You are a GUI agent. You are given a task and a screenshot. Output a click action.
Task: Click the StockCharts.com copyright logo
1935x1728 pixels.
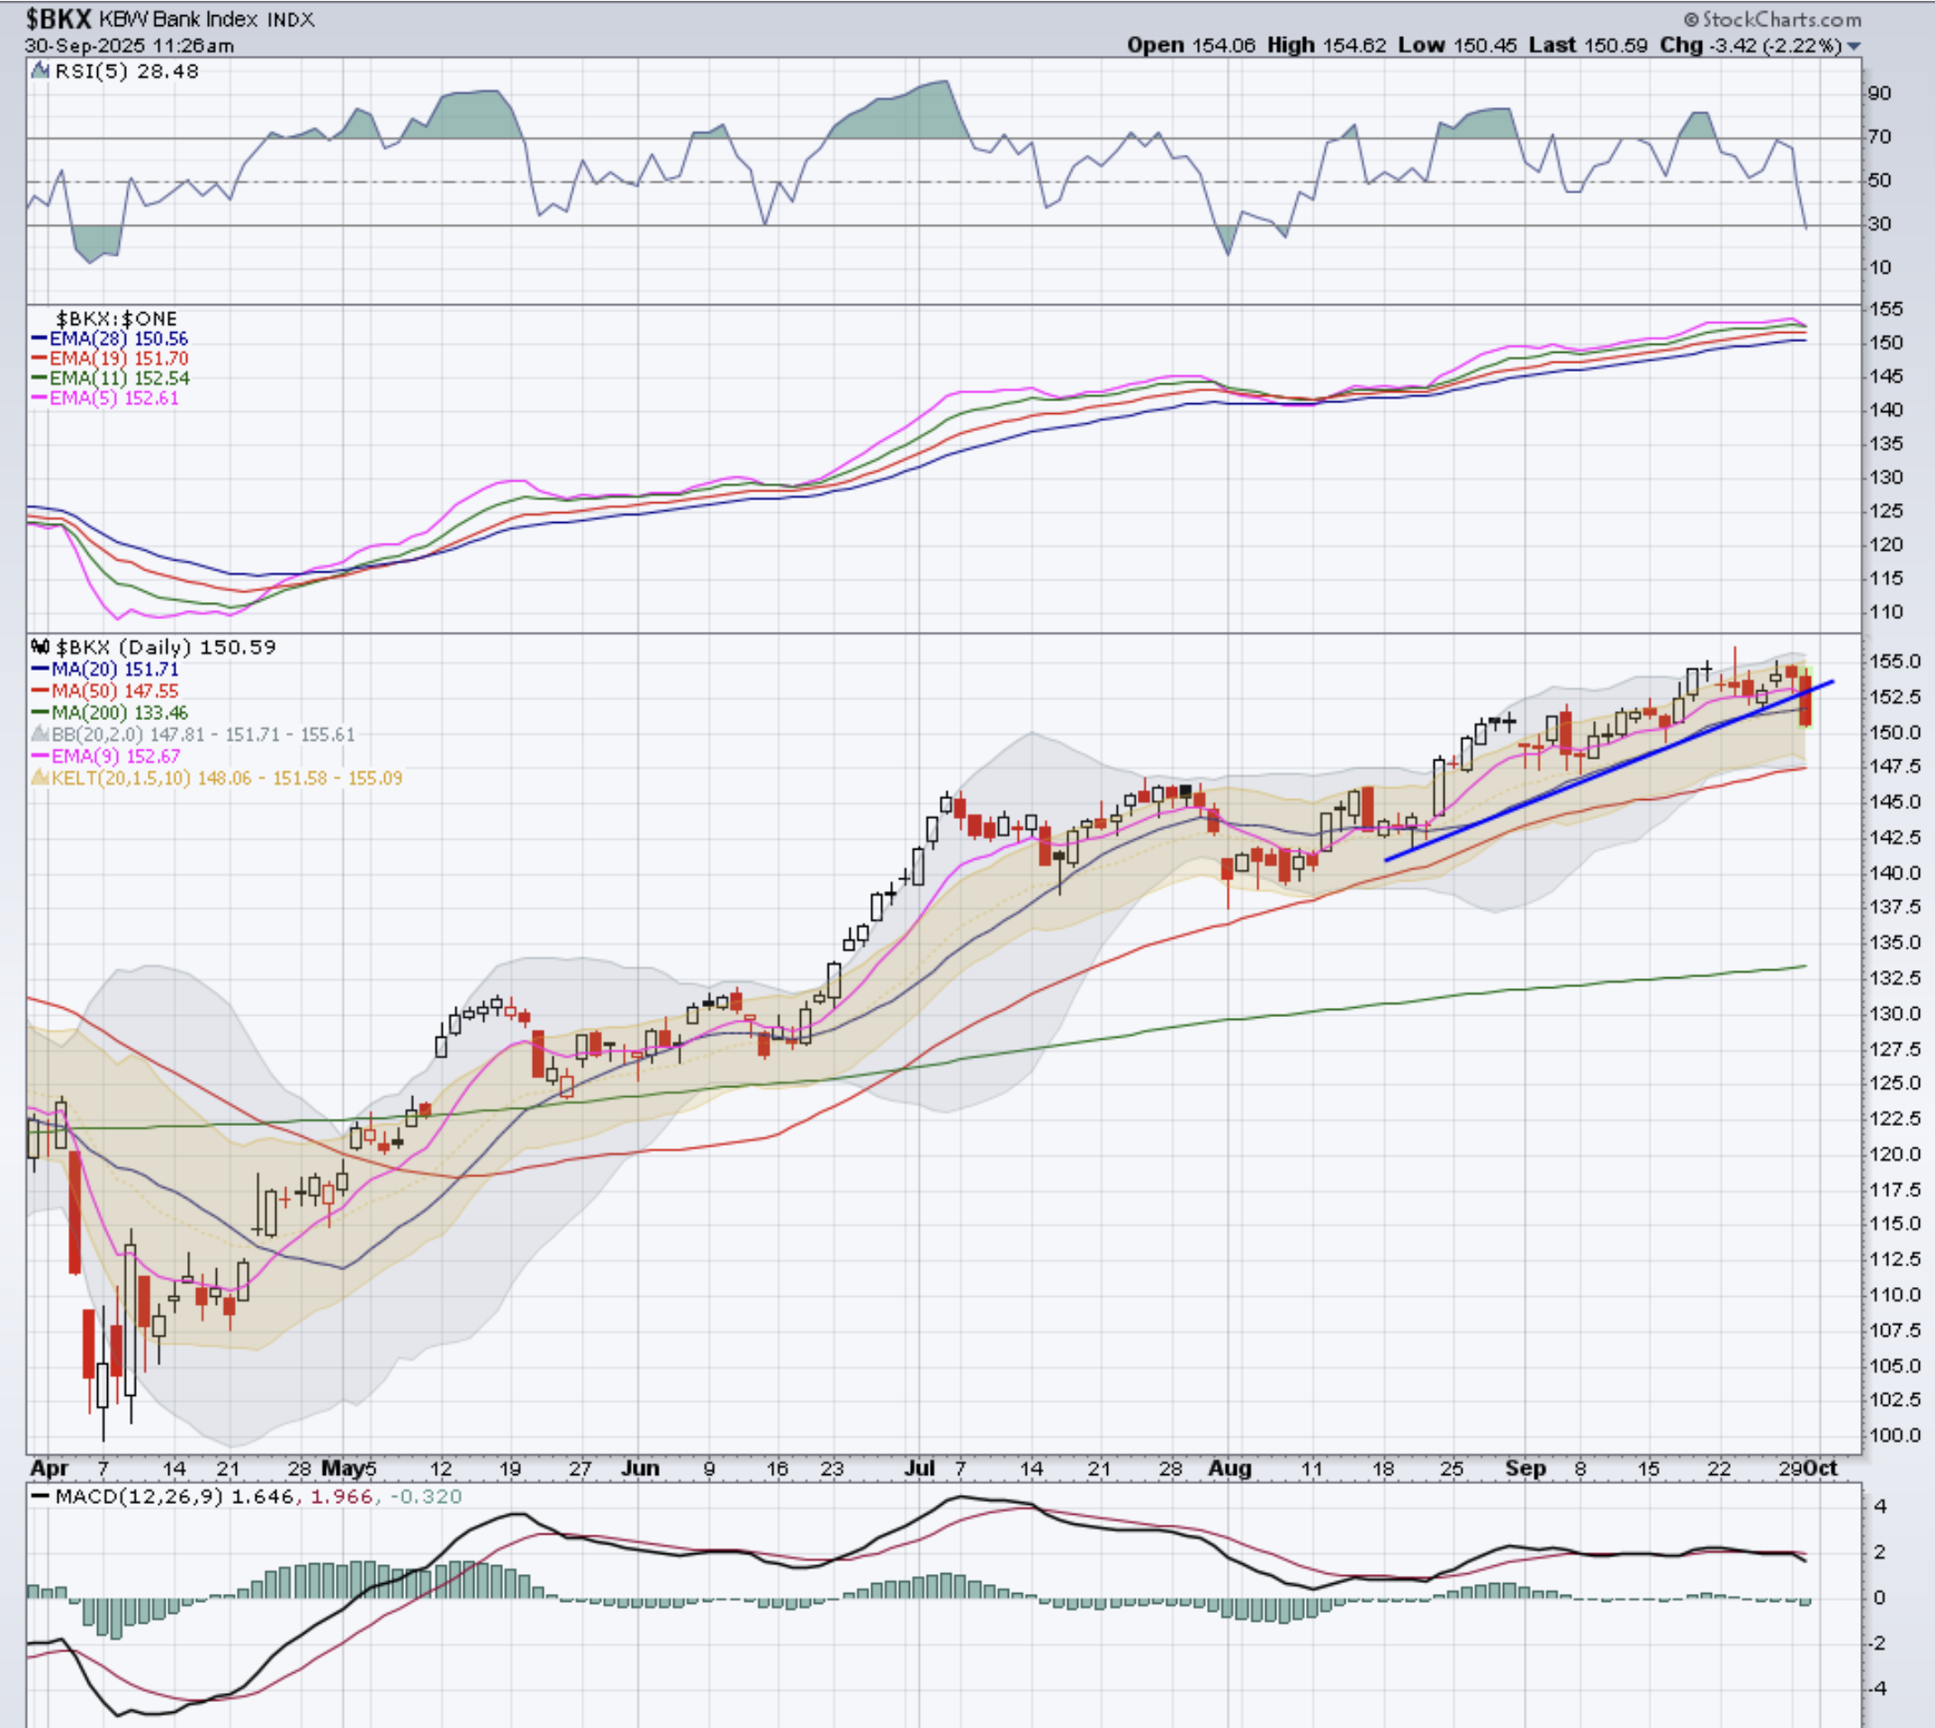click(x=1772, y=19)
